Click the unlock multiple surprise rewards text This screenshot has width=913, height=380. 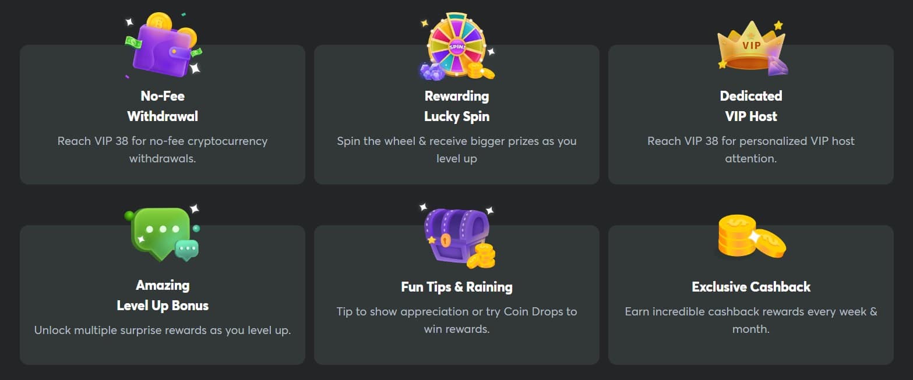point(163,330)
